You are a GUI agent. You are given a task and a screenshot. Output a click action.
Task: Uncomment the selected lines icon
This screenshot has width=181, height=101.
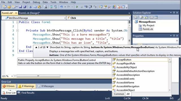56,7
